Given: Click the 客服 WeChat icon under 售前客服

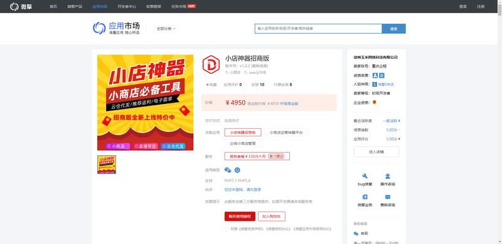Looking at the screenshot, I should pos(356,233).
